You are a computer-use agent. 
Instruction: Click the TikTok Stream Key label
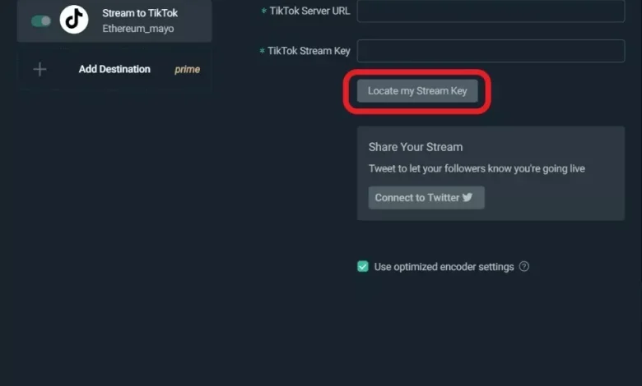click(x=309, y=51)
